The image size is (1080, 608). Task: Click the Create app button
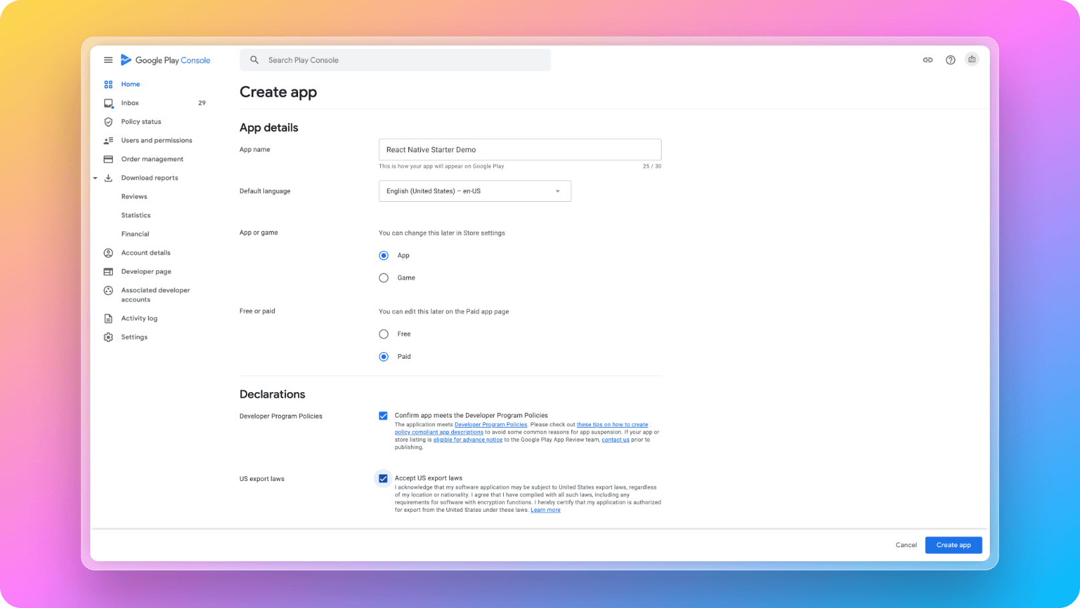pos(953,545)
